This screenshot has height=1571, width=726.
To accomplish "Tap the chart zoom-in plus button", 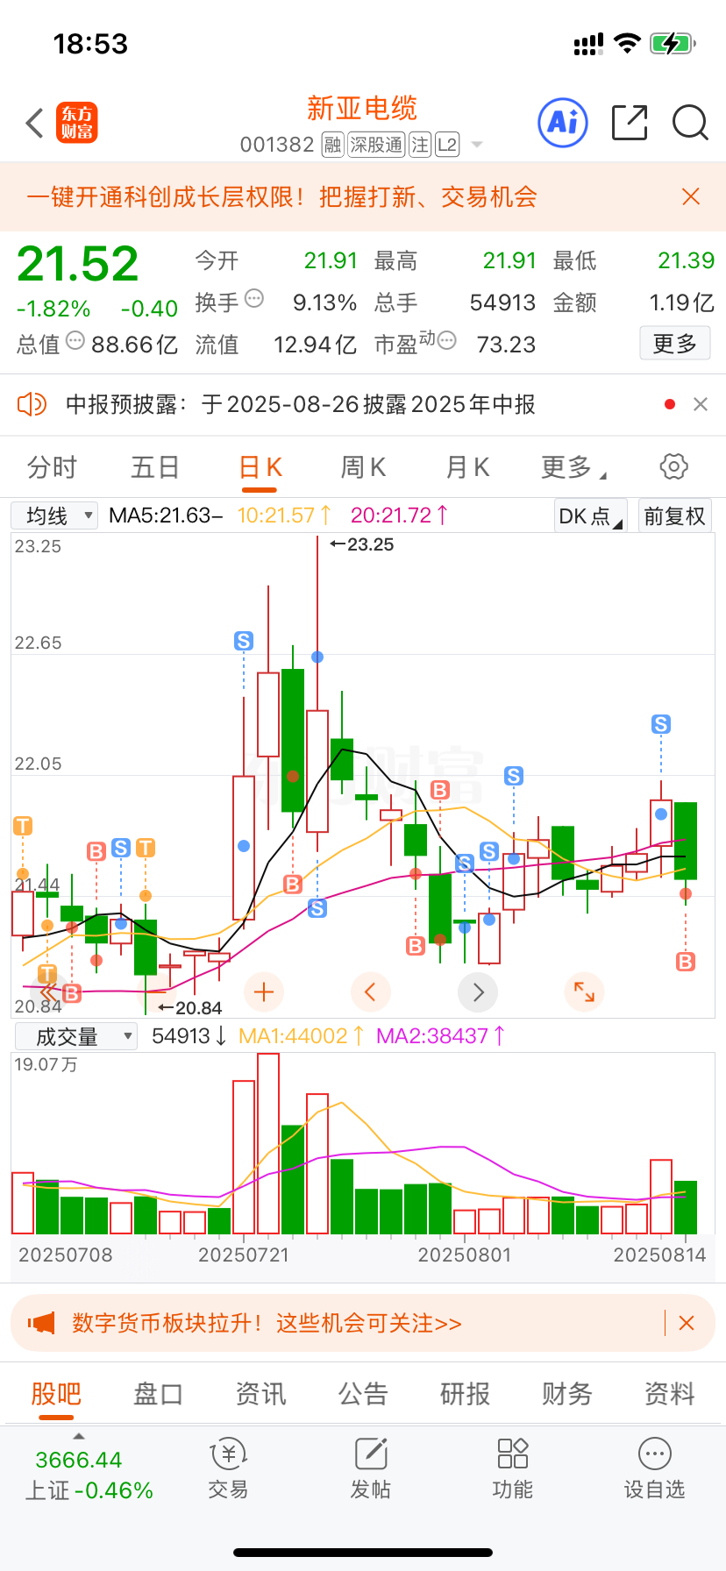I will pyautogui.click(x=263, y=992).
